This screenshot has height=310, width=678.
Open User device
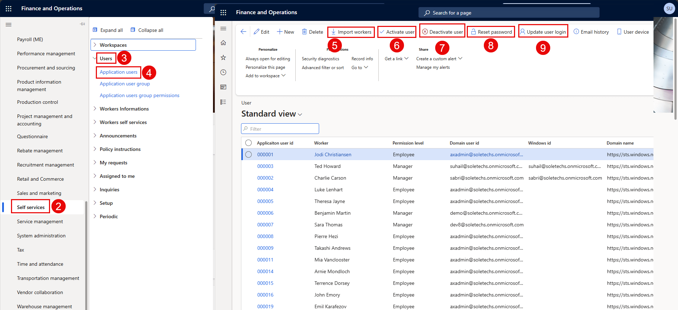coord(633,32)
